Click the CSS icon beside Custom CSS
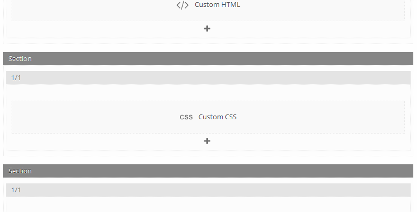 pyautogui.click(x=186, y=117)
